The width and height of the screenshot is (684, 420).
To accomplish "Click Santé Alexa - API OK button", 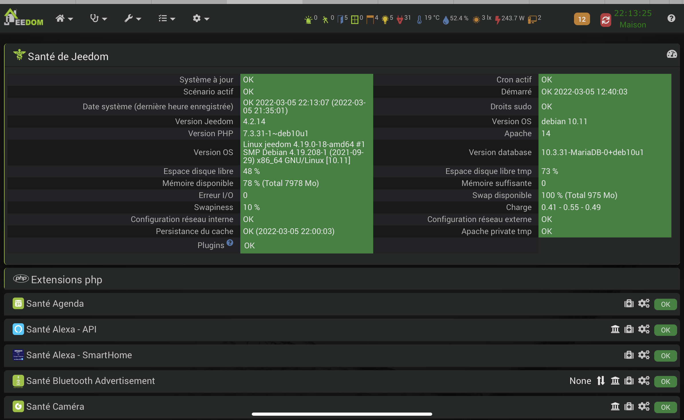I will click(x=665, y=330).
